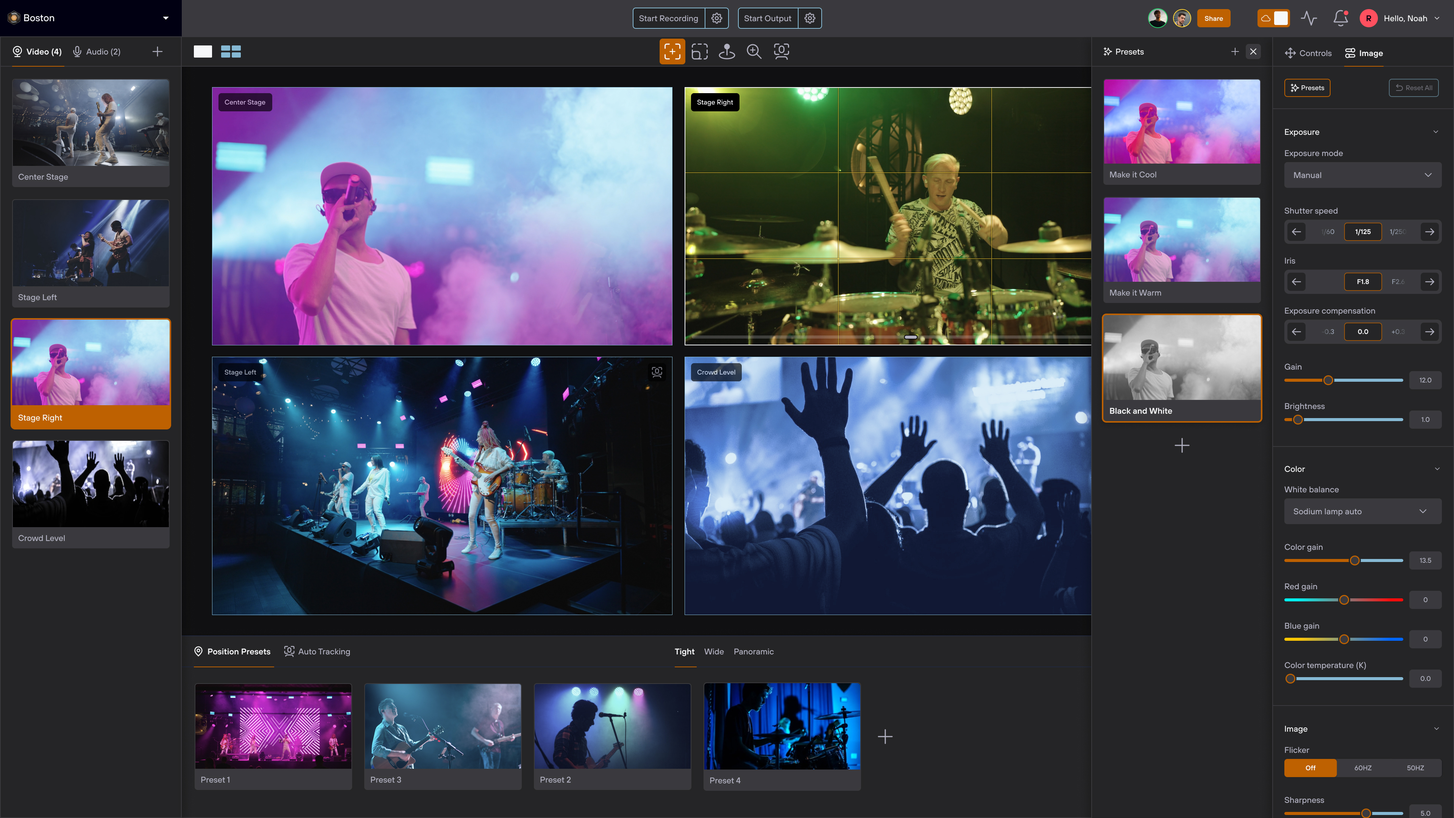Toggle the cloud switch in the top bar
This screenshot has height=818, width=1454.
click(x=1273, y=18)
